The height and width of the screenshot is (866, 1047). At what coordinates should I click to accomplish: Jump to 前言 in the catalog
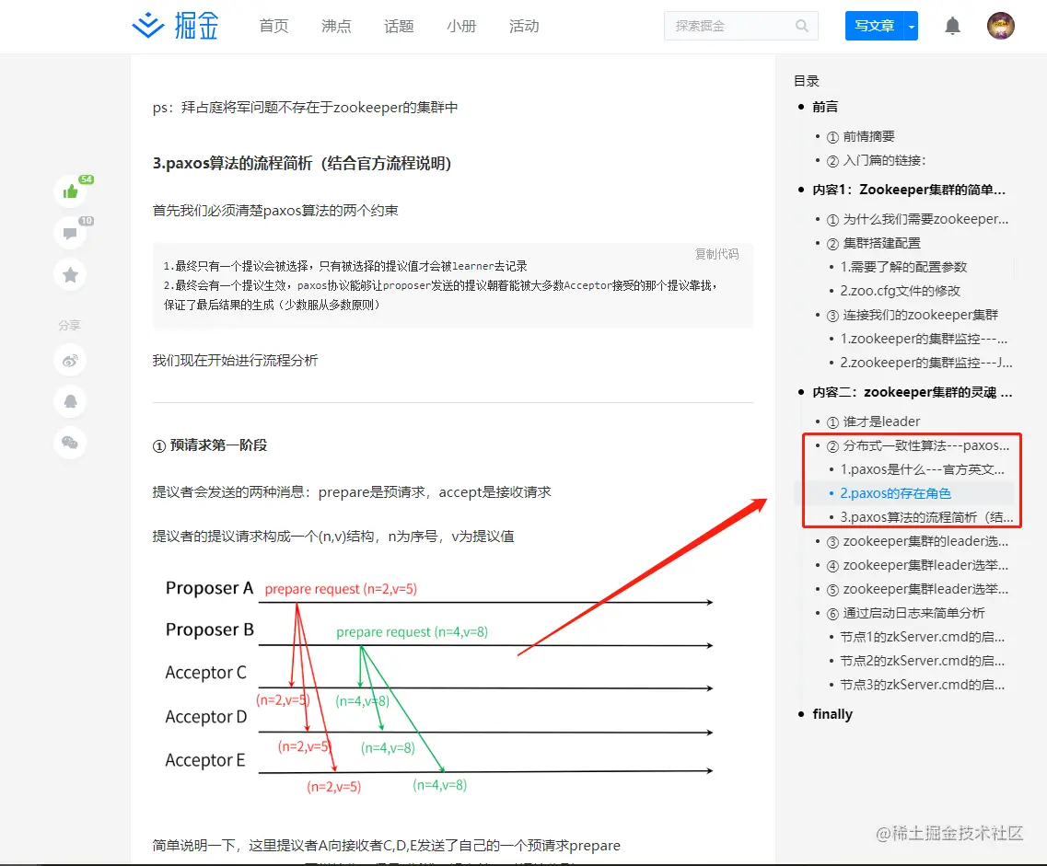[825, 107]
